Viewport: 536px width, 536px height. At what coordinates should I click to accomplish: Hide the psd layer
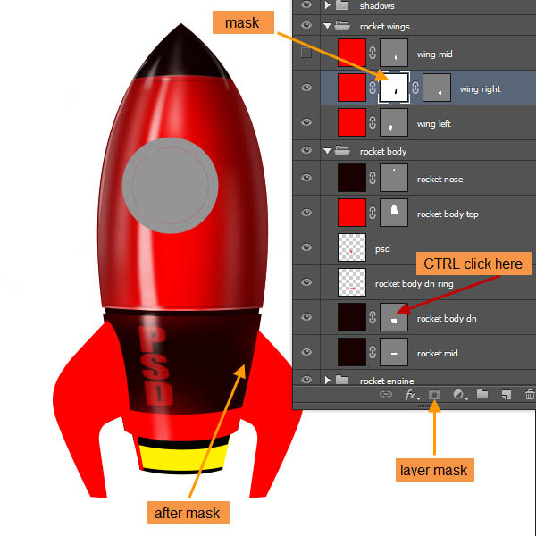click(306, 248)
